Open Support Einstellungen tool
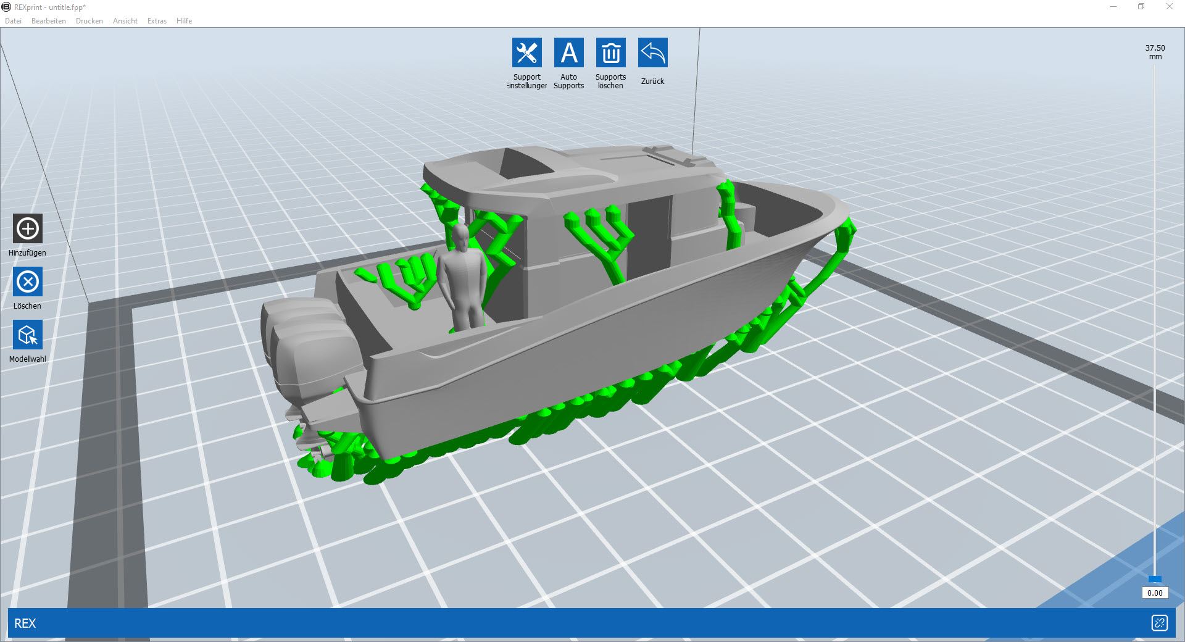This screenshot has width=1185, height=642. [526, 52]
